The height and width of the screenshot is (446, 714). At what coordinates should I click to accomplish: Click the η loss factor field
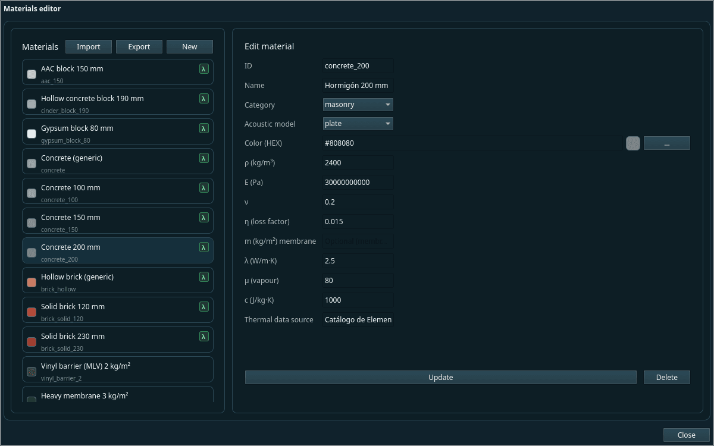[358, 222]
